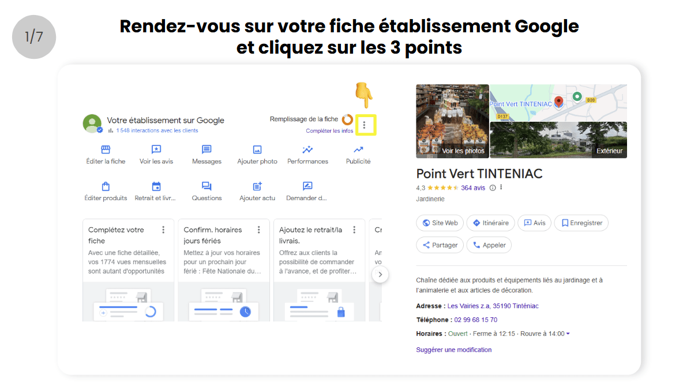
Task: Open the Compléter les infos link
Action: (330, 131)
